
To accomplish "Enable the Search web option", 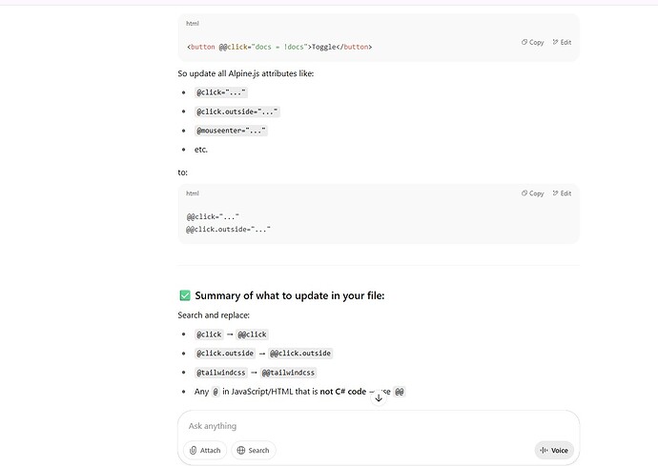I will coord(254,450).
